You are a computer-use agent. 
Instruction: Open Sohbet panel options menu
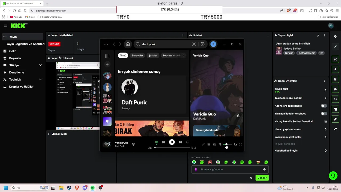pos(268,35)
